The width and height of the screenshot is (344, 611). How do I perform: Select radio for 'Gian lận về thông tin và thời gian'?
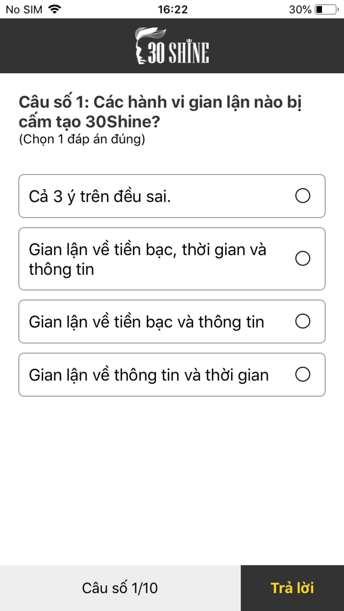pyautogui.click(x=303, y=374)
